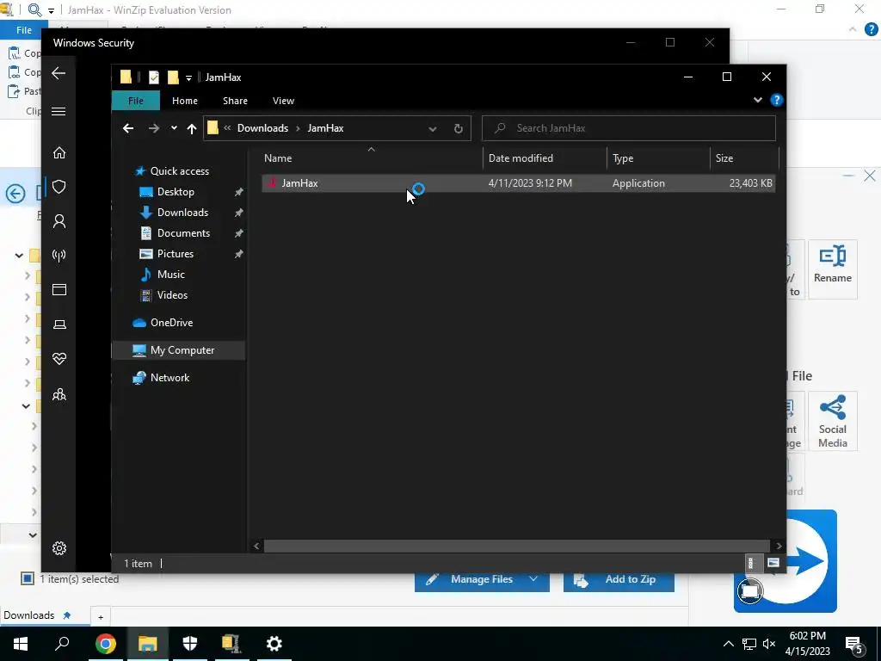
Task: Collapse WinZip ribbon chevron
Action: coord(853,29)
